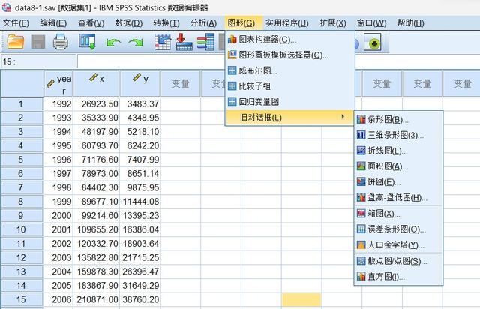Select 回归变量图 menu entry
Viewport: 480px width, 309px height.
coord(289,102)
